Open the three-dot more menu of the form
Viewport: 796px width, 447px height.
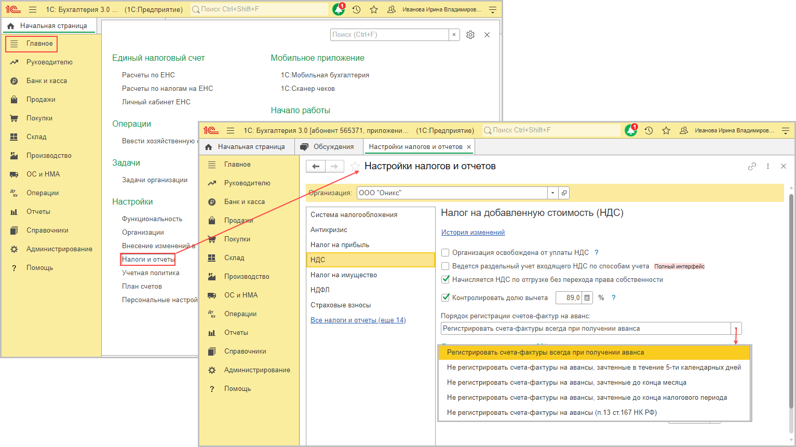(768, 166)
